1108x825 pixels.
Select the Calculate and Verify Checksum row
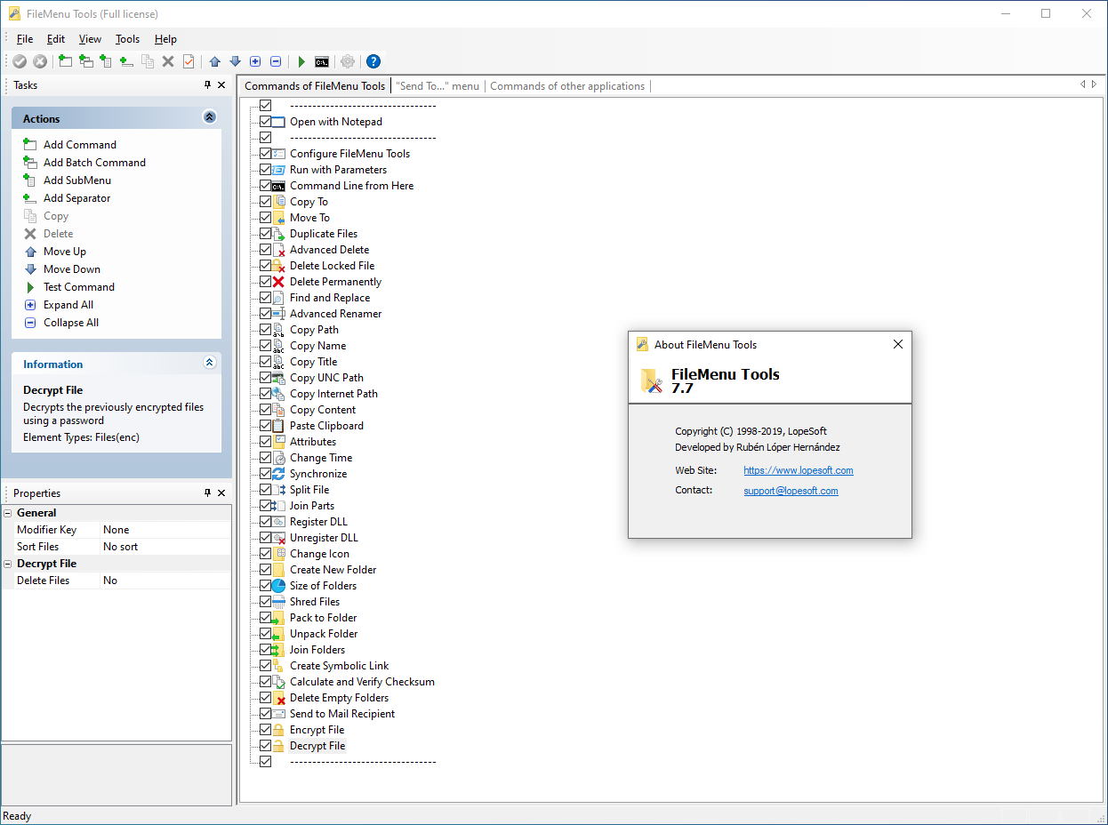coord(362,682)
